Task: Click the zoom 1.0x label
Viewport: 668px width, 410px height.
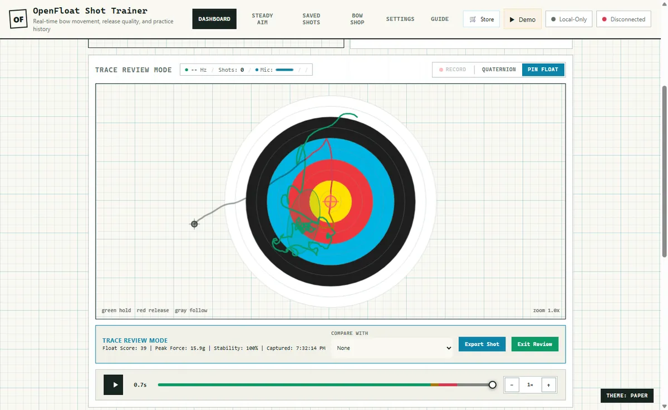Action: coord(547,310)
